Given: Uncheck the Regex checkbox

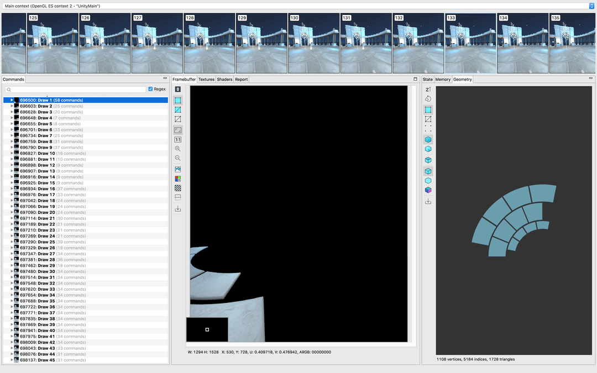Looking at the screenshot, I should pos(150,89).
